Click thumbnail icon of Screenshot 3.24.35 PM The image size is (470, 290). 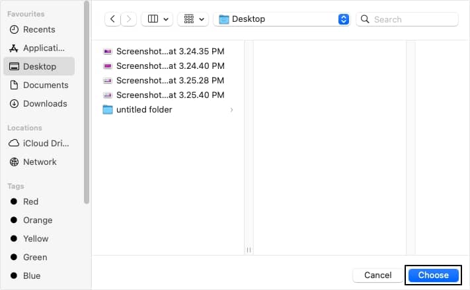click(108, 52)
